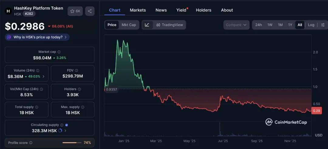
Task: Click Circulating supply info icon
Action: click(62, 125)
